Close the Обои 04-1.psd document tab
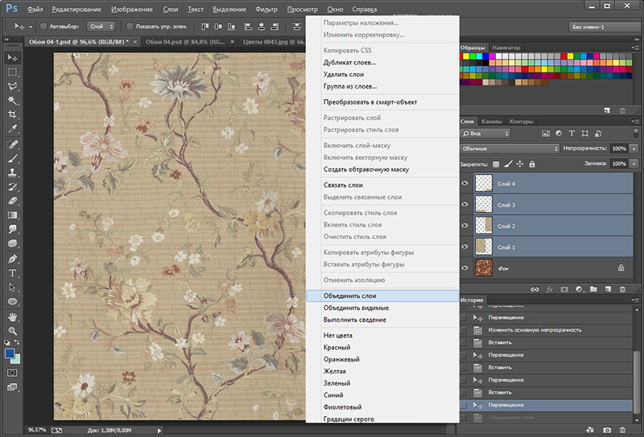 134,42
